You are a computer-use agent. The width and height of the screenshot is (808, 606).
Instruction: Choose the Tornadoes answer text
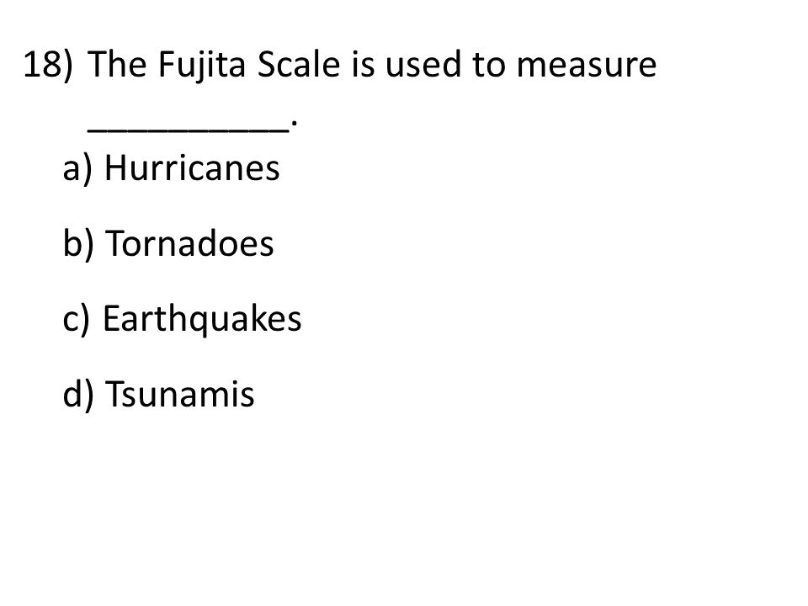click(189, 243)
